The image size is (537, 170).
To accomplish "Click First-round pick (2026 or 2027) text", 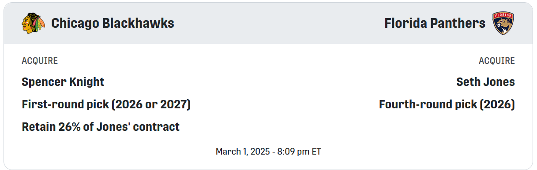I will click(x=106, y=105).
